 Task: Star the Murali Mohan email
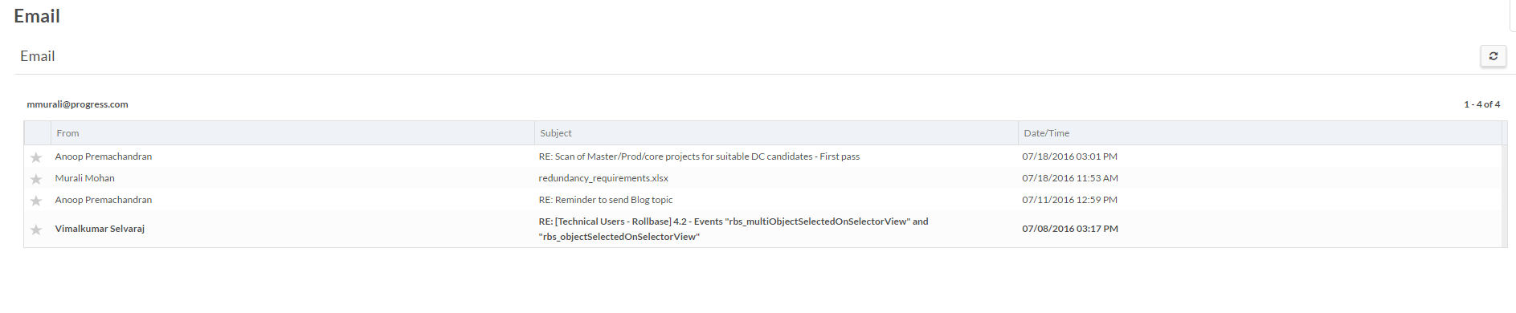[x=36, y=179]
